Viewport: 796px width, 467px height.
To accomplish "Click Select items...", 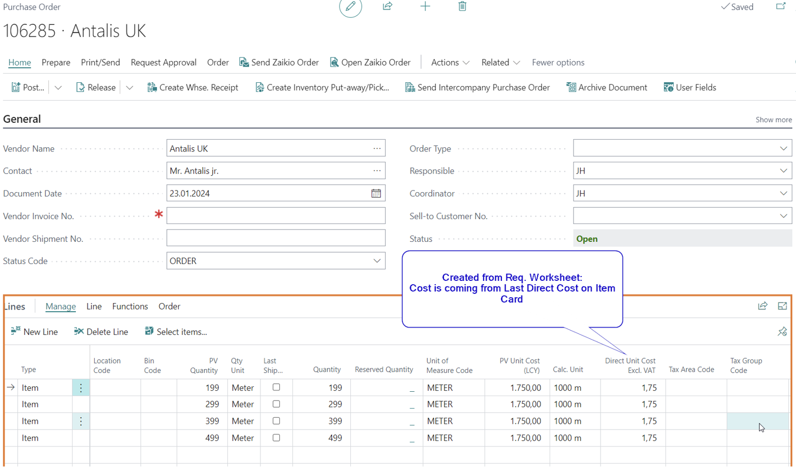I will (175, 332).
